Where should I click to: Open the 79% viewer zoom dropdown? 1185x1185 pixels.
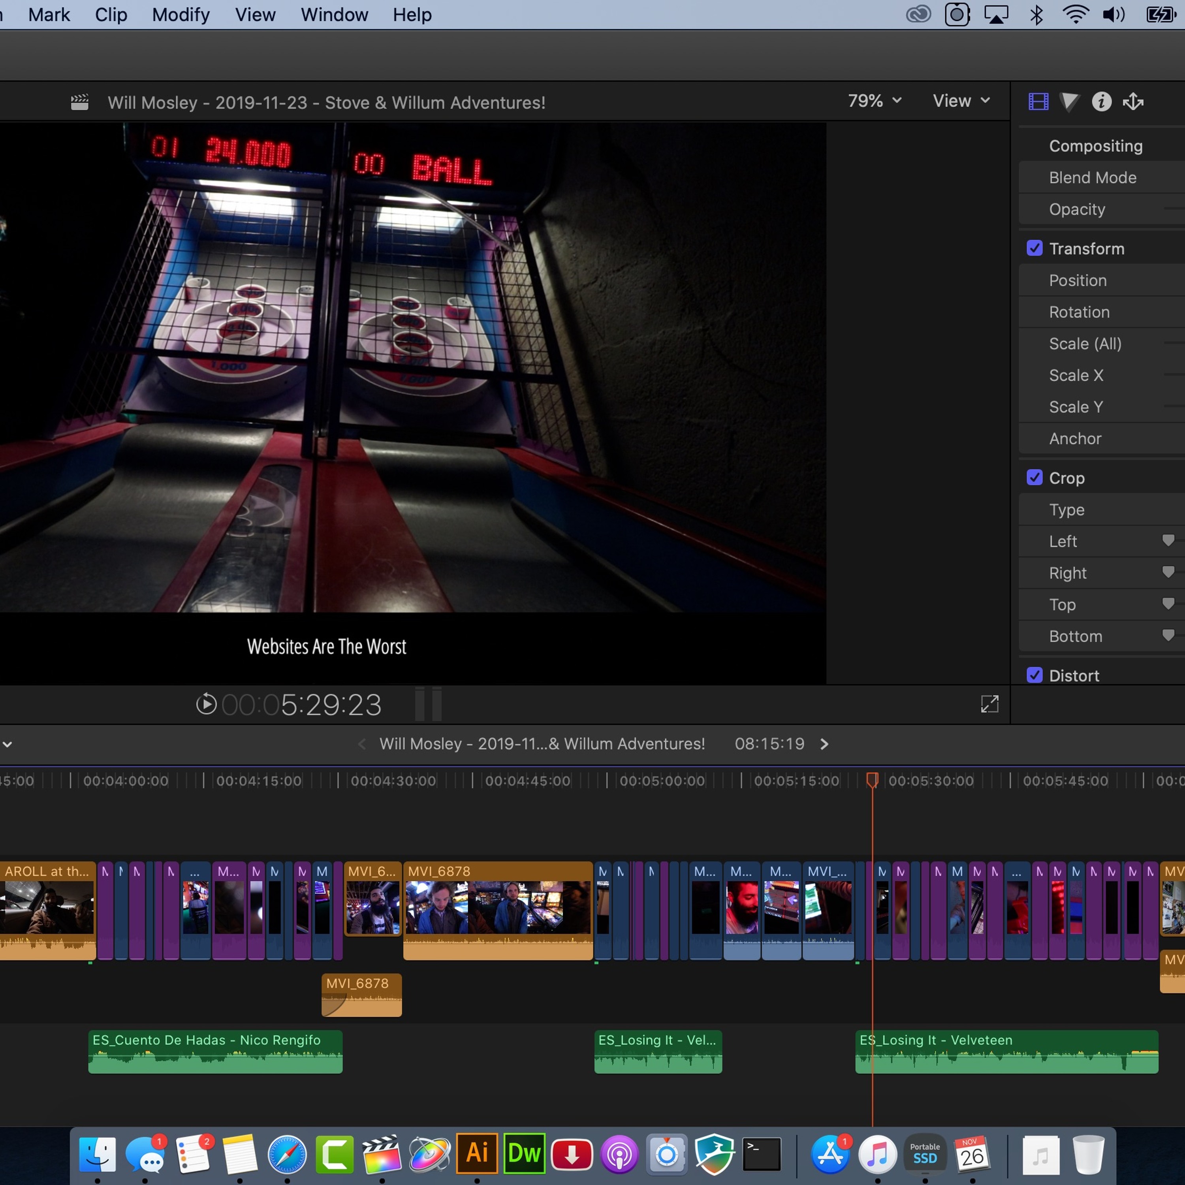click(x=875, y=101)
